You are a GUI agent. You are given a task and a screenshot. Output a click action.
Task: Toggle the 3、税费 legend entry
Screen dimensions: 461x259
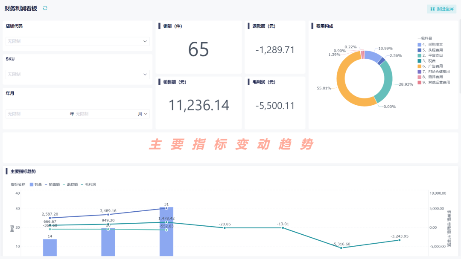(x=426, y=61)
